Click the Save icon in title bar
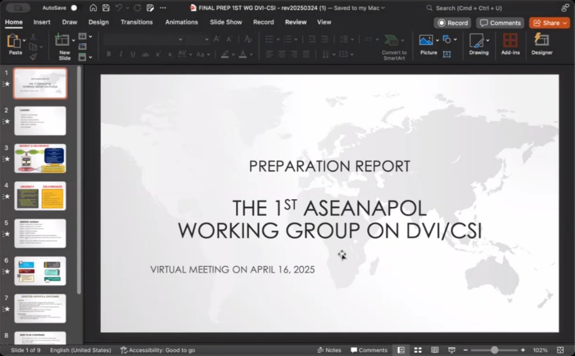This screenshot has width=575, height=356. (106, 7)
